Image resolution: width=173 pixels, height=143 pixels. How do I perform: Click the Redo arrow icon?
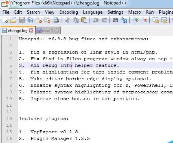click(104, 20)
